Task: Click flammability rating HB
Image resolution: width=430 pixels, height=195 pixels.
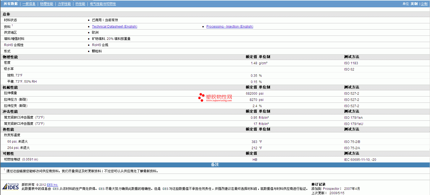Action: coord(255,160)
